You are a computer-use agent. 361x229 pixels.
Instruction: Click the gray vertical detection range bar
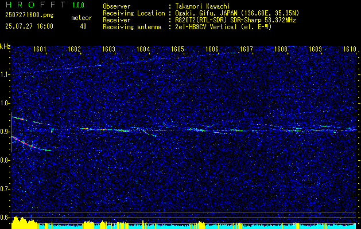coord(11,132)
